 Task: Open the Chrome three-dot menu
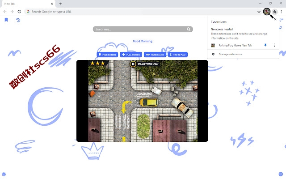click(281, 12)
